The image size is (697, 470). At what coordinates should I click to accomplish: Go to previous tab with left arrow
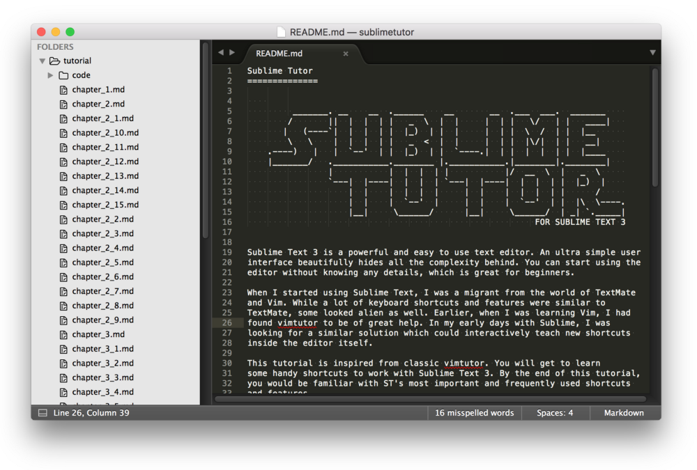tap(221, 52)
